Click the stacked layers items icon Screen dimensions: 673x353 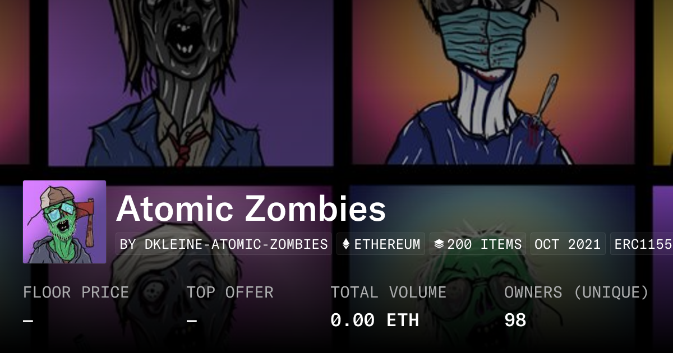point(439,244)
